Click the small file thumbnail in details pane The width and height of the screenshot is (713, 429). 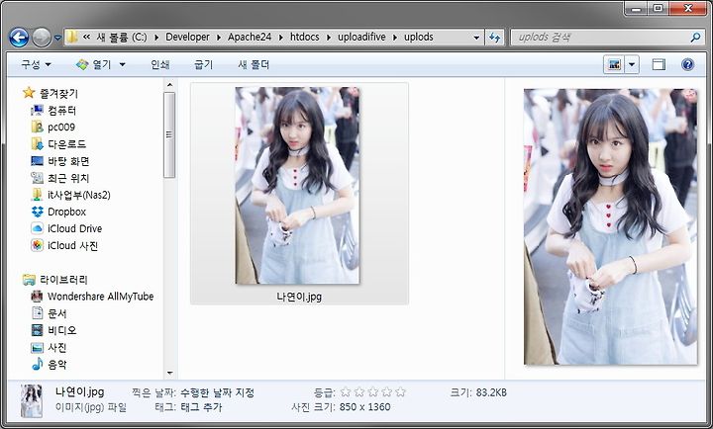point(32,401)
